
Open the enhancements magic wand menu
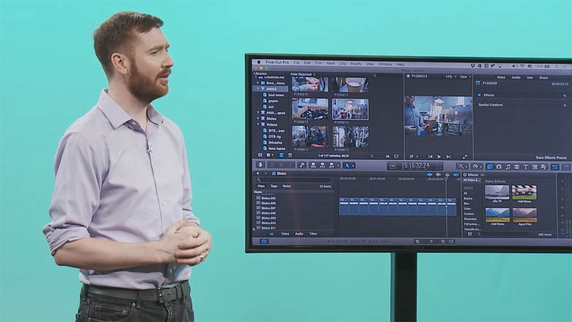461,167
